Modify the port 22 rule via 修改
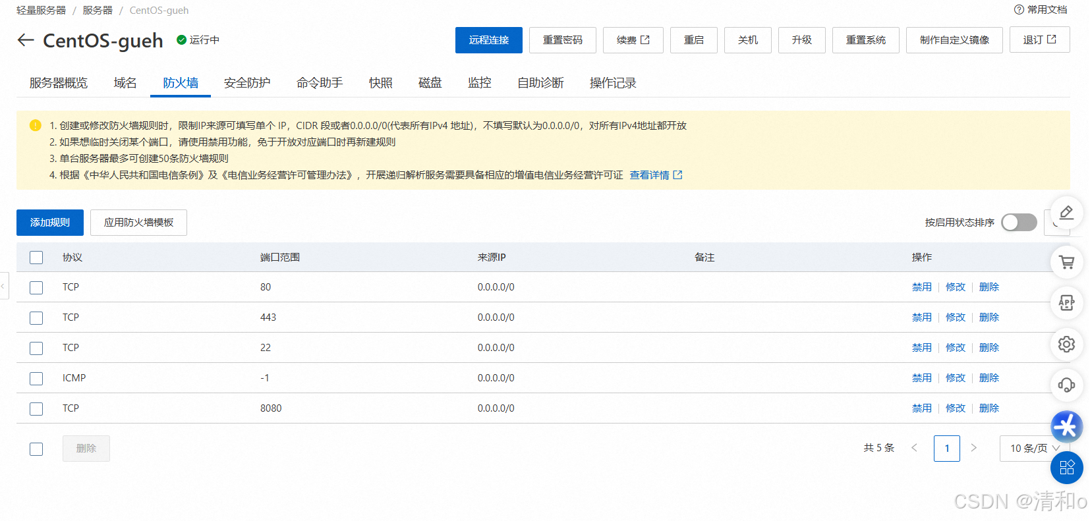 [956, 348]
